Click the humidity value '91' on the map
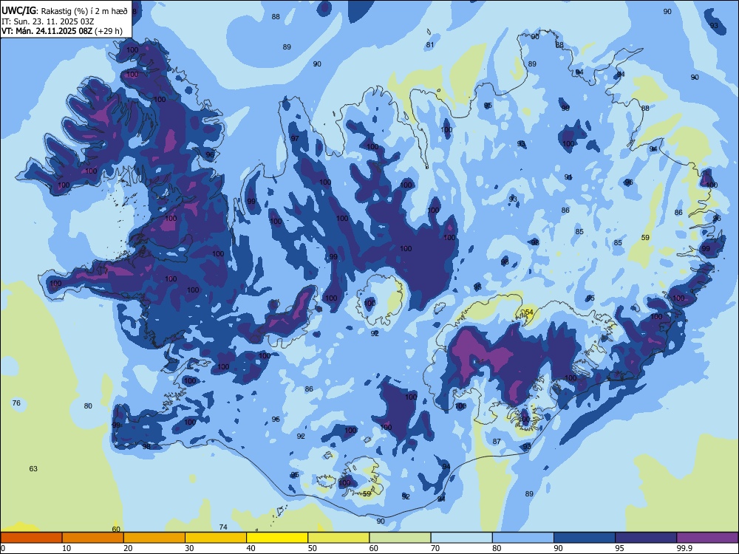This screenshot has height=554, width=739. click(568, 177)
